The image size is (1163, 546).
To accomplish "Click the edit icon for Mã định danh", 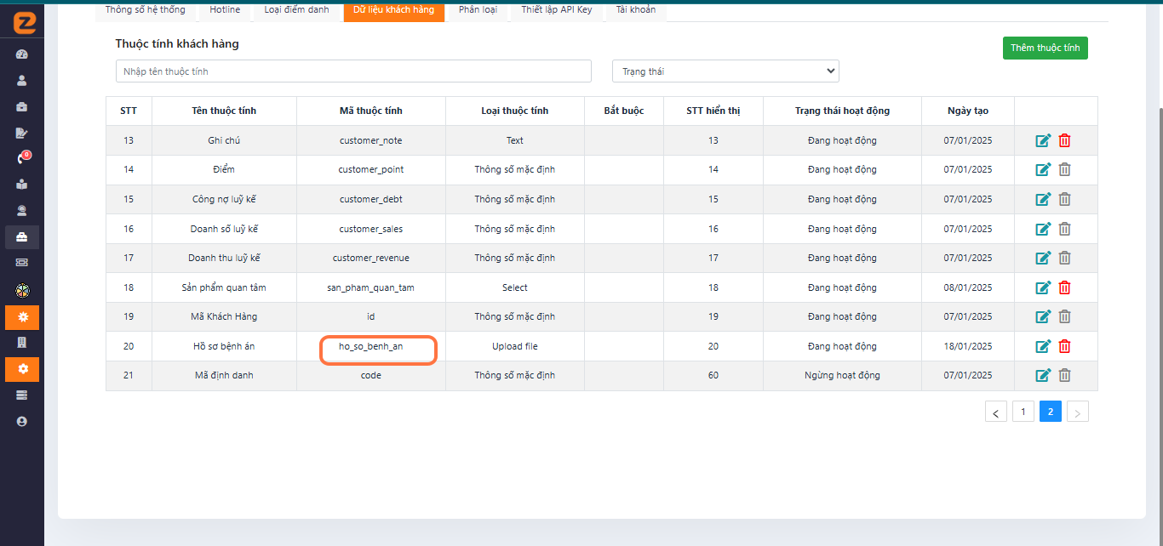I will click(x=1043, y=375).
